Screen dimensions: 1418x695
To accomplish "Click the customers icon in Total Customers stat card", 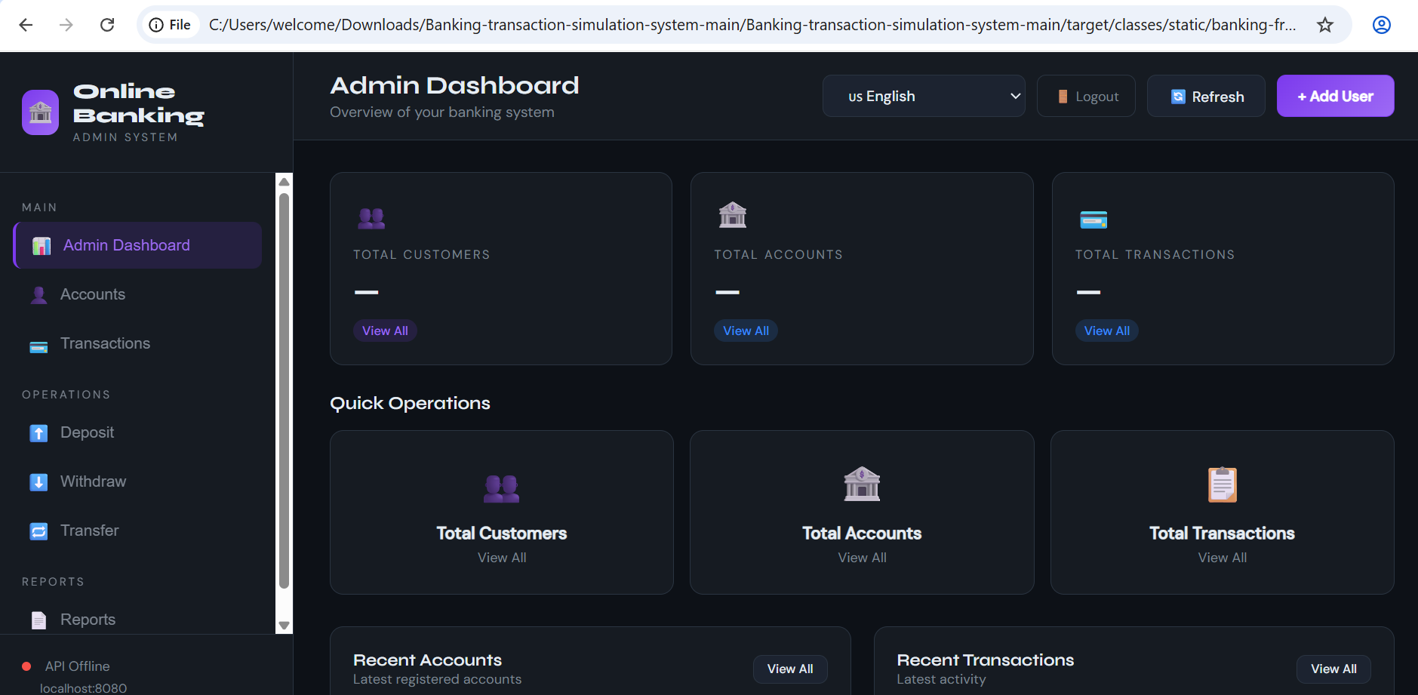I will coord(371,219).
